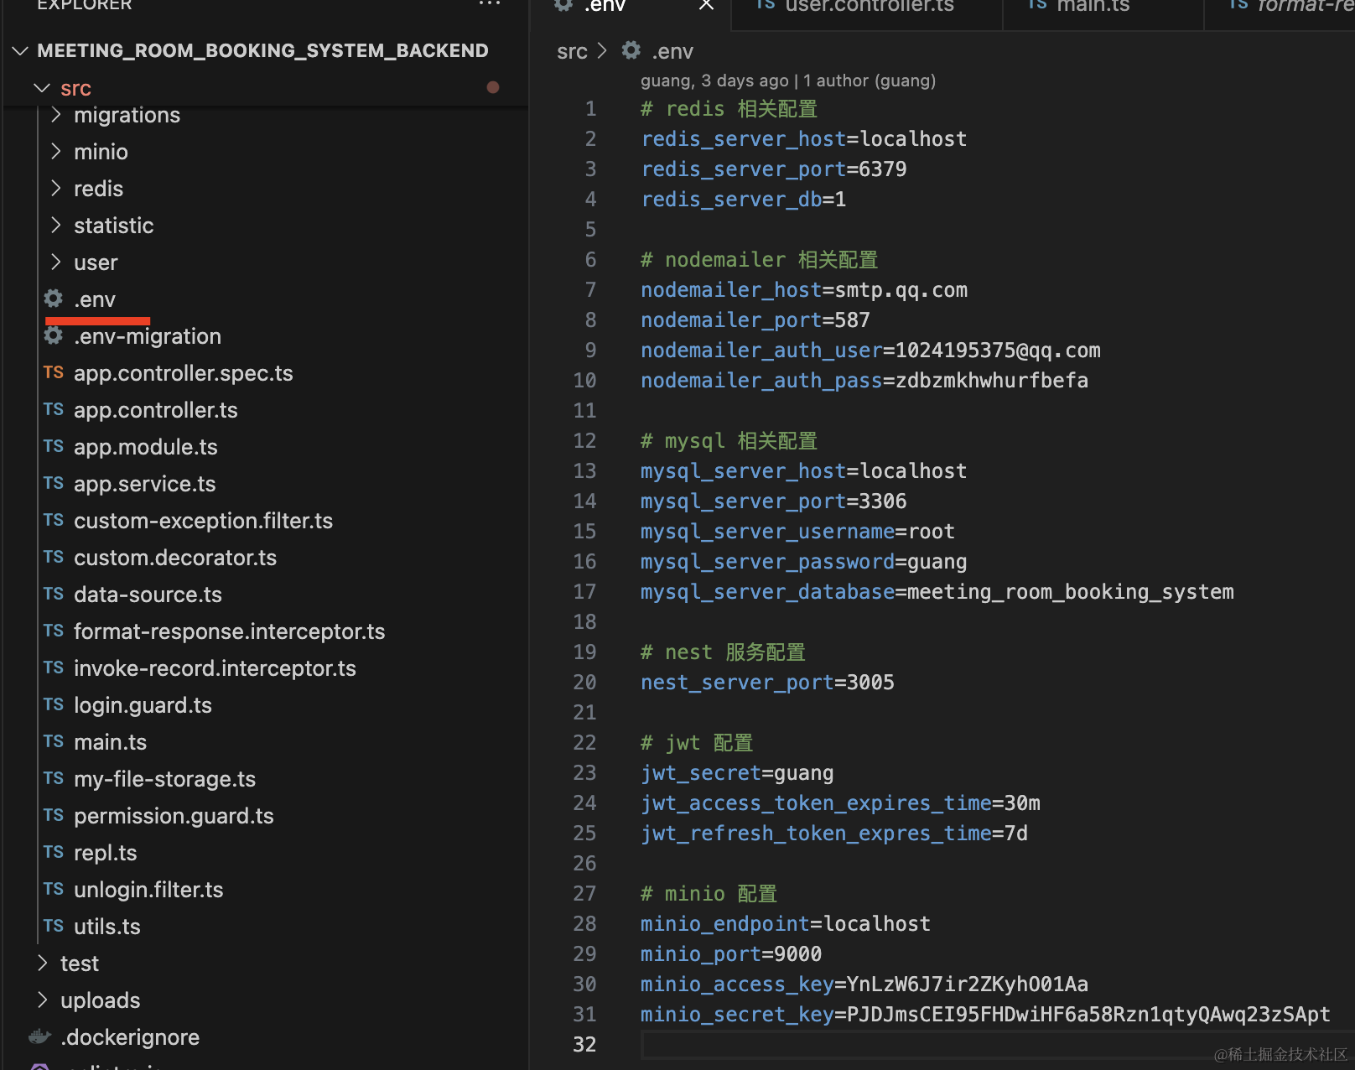Close the .env editor tab

pyautogui.click(x=706, y=5)
